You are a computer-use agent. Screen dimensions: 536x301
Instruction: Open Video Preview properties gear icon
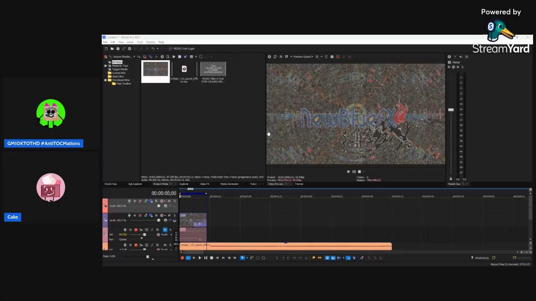tap(269, 57)
